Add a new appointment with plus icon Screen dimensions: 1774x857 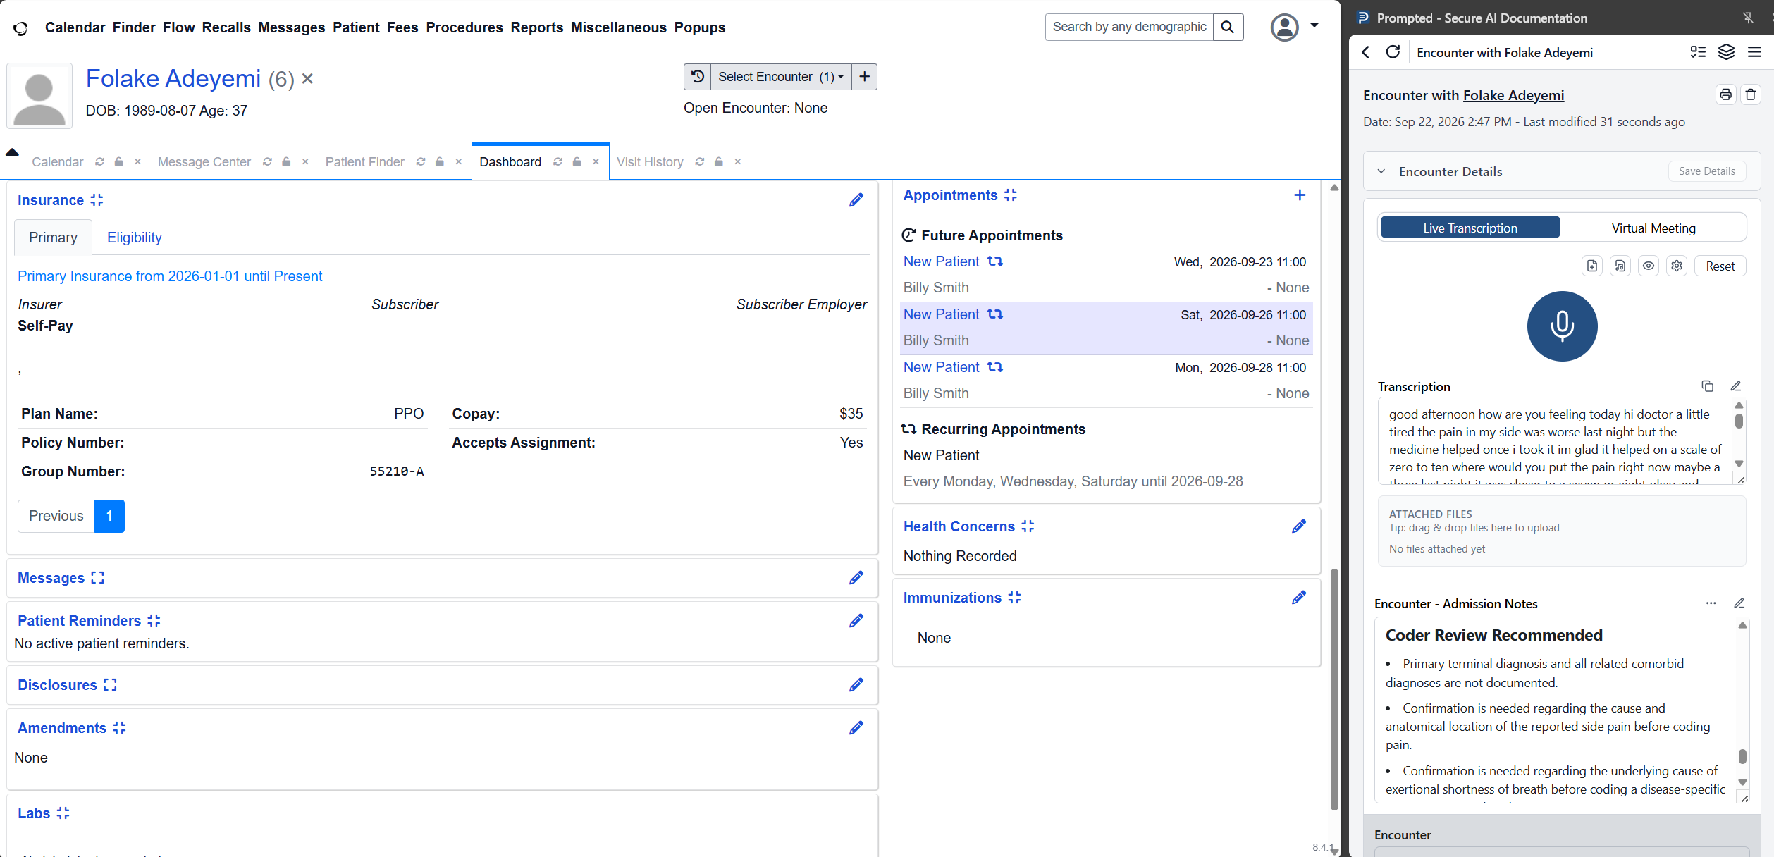pos(1300,195)
